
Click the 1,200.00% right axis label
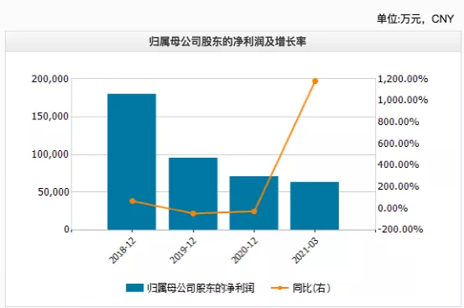coord(403,79)
